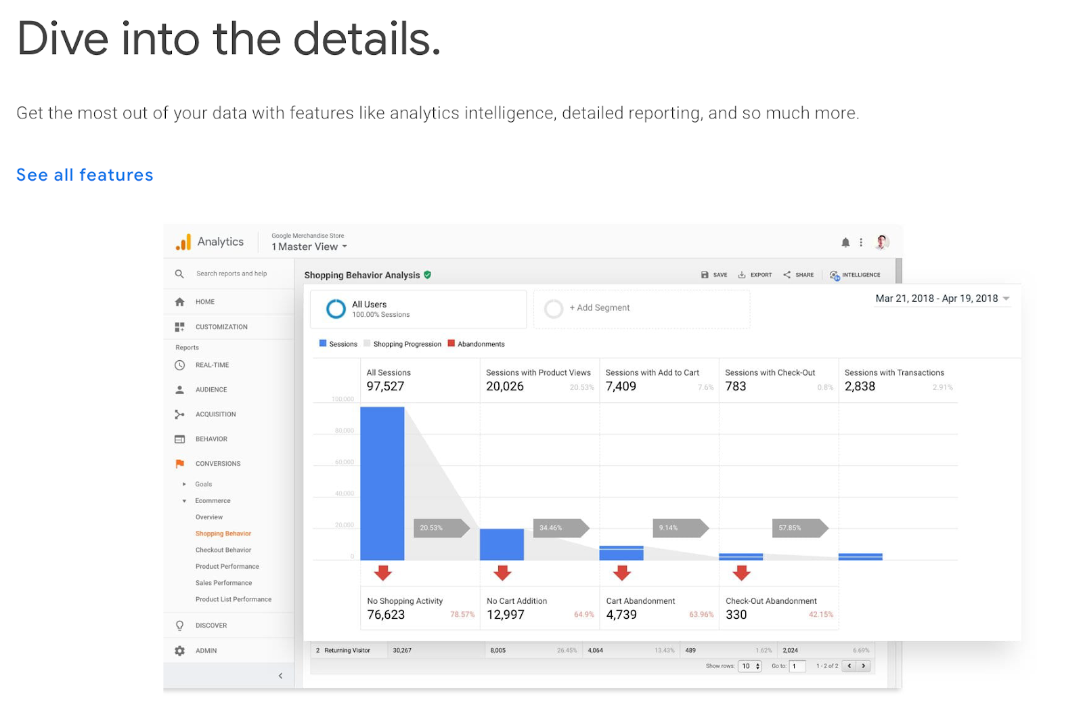Go to the previous table page arrow
Viewport: 1083px width, 719px height.
click(849, 666)
